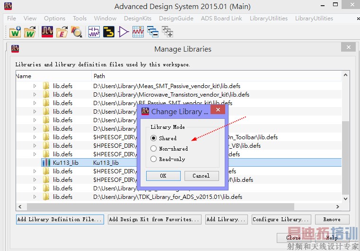Viewport: 360px width, 251px height.
Task: Click the horizontal scroll left arrow
Action: (x=20, y=206)
